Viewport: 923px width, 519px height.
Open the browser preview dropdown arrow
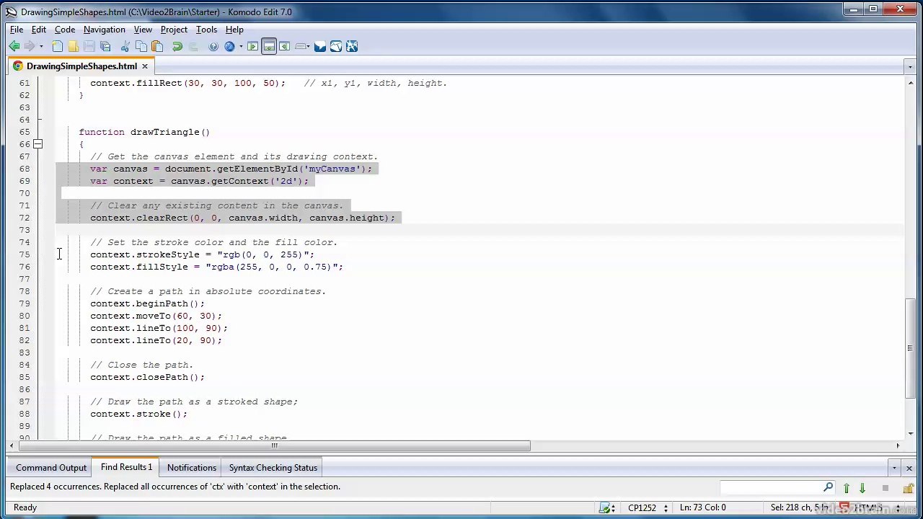[x=241, y=46]
